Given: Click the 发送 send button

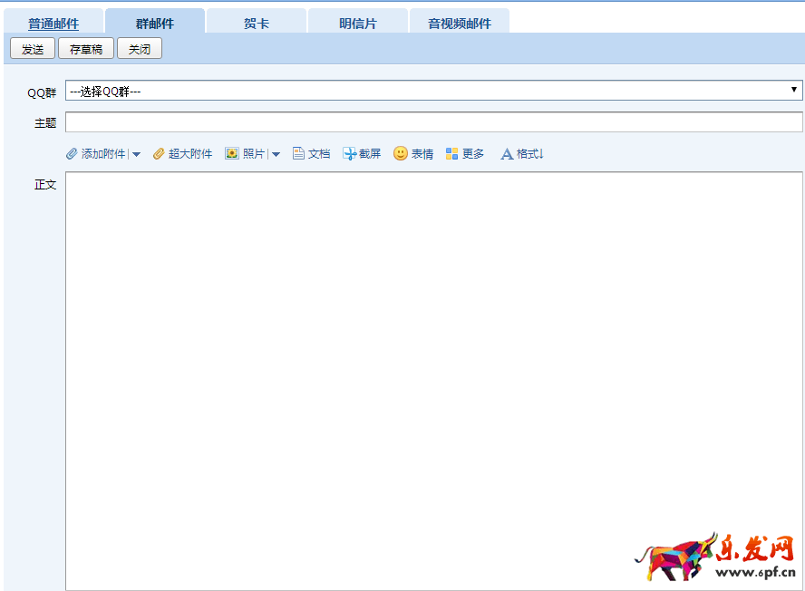Looking at the screenshot, I should 33,49.
